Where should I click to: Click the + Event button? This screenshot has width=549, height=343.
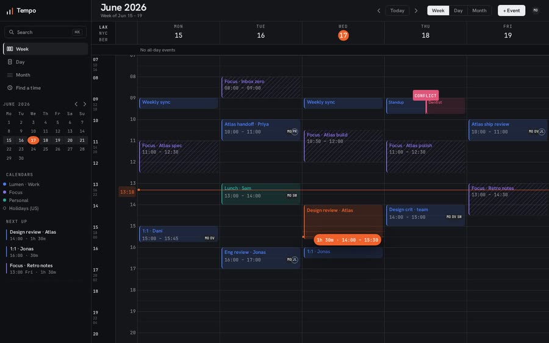pyautogui.click(x=511, y=10)
